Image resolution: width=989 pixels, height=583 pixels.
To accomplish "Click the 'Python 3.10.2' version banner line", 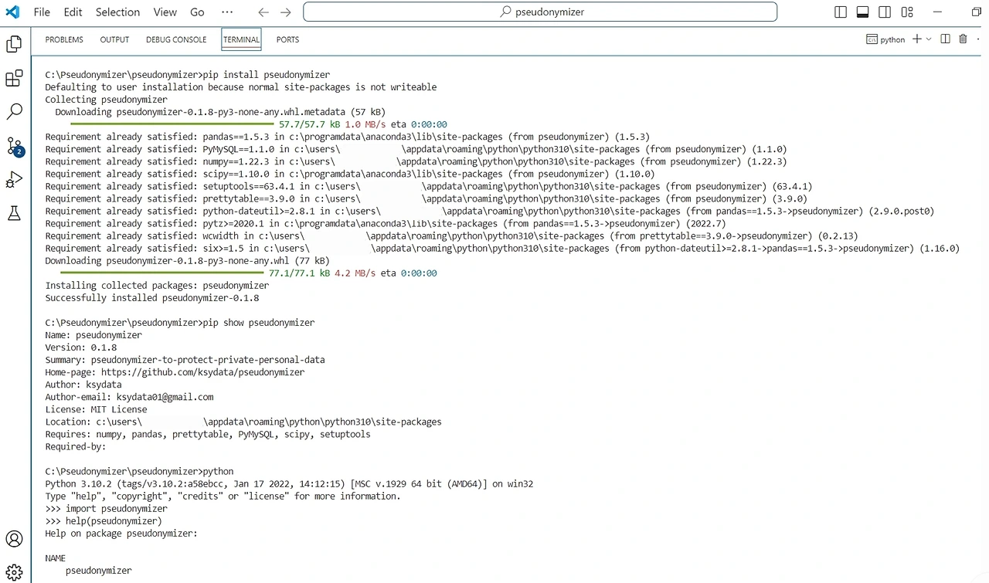I will tap(289, 484).
